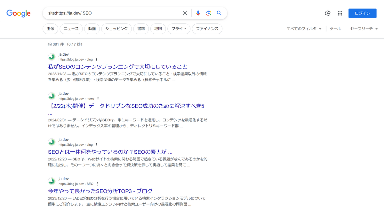Open result 今年やって良かったSEO分析TOP3 - ブログ
The height and width of the screenshot is (211, 384).
100,191
